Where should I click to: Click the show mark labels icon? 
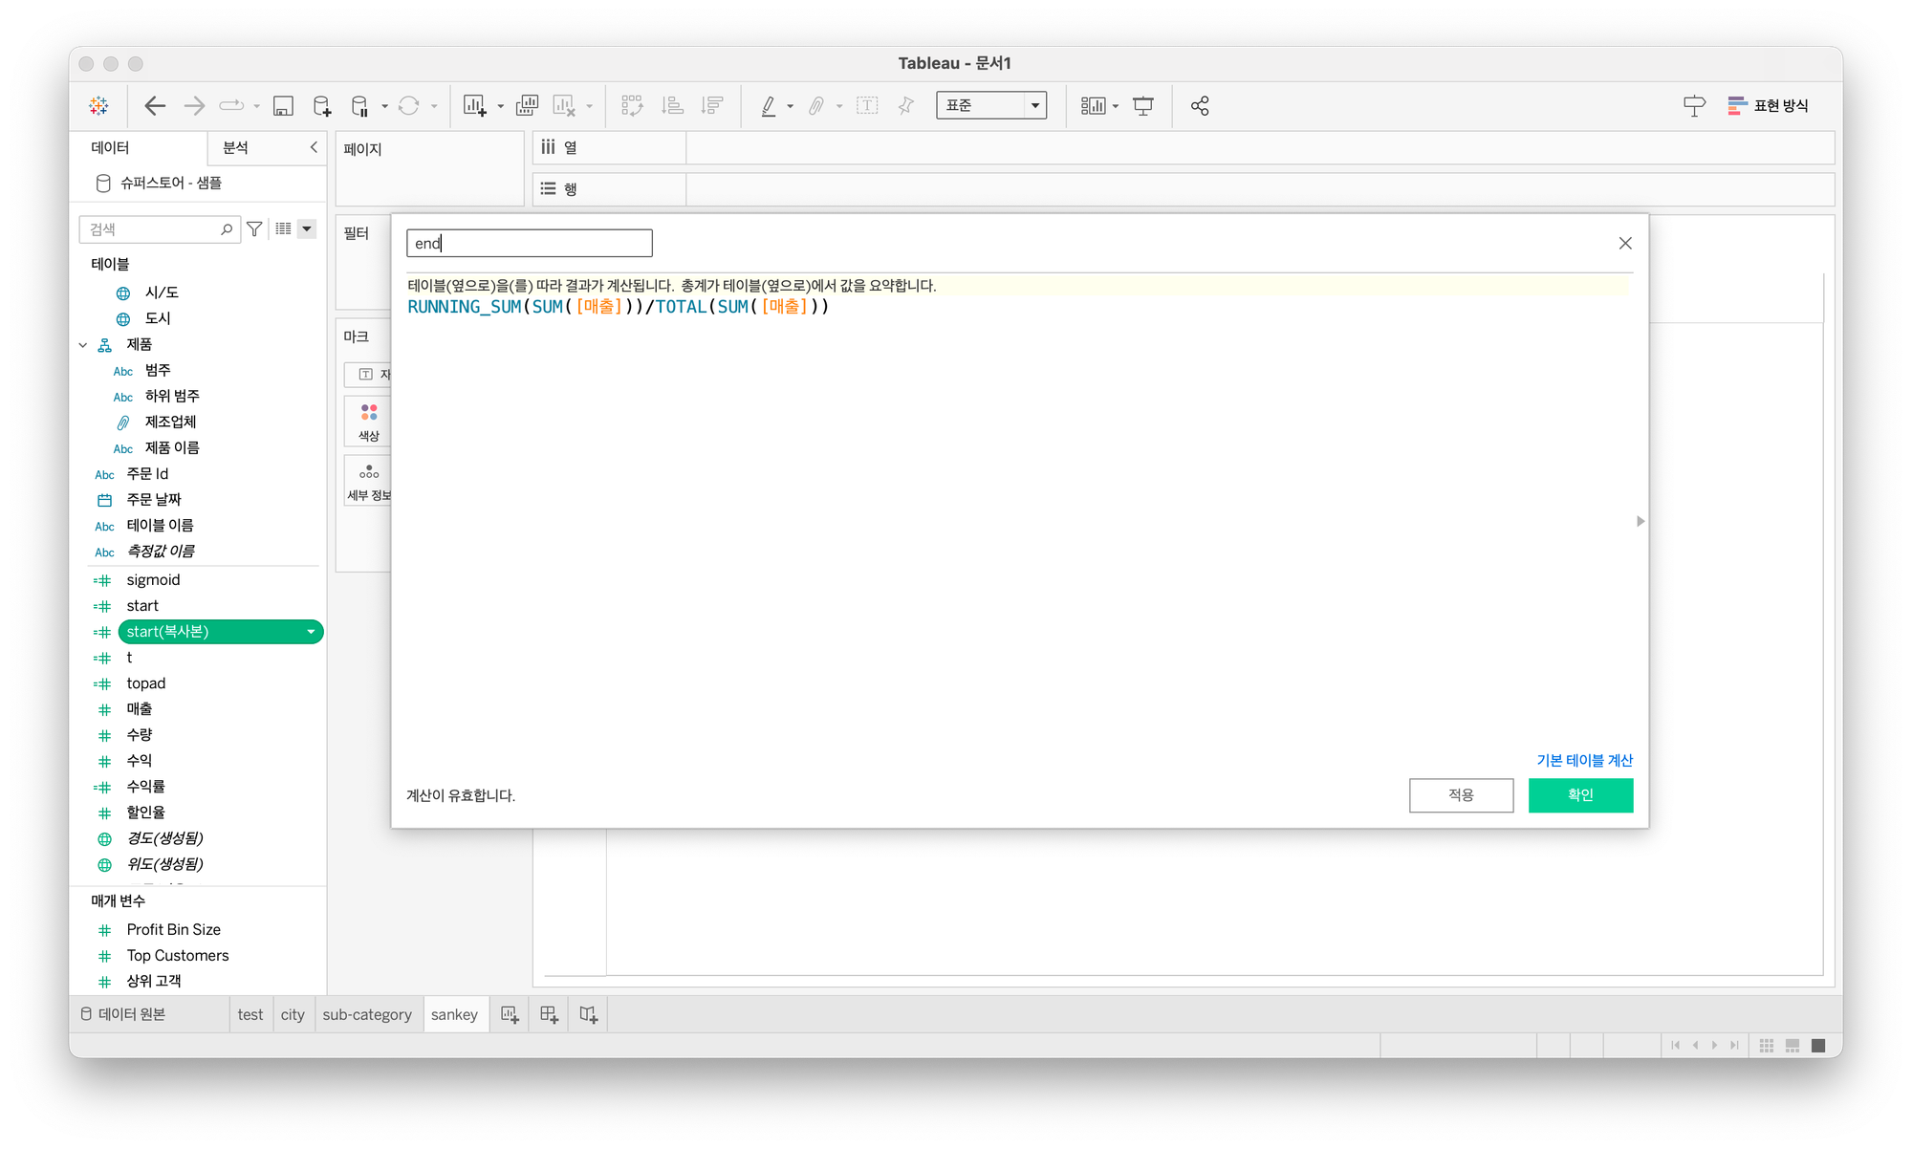point(867,106)
